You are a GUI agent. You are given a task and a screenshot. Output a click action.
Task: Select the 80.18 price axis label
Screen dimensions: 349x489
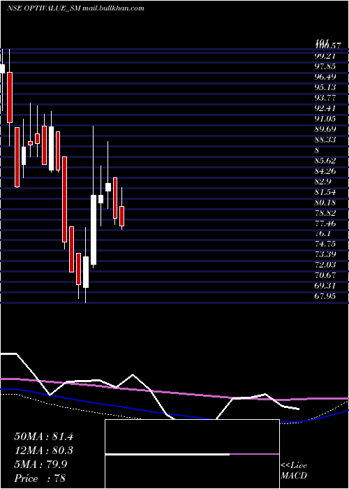click(x=326, y=203)
